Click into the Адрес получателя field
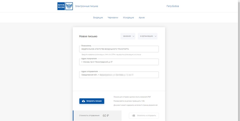Viewport: 240px width, 121px height. tap(119, 62)
